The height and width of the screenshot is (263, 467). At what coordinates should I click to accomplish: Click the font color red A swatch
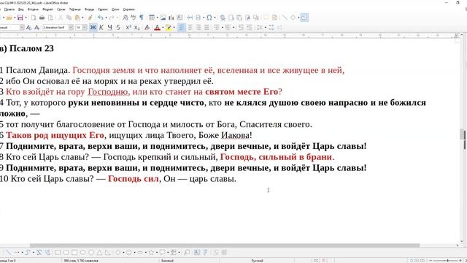coord(158,28)
